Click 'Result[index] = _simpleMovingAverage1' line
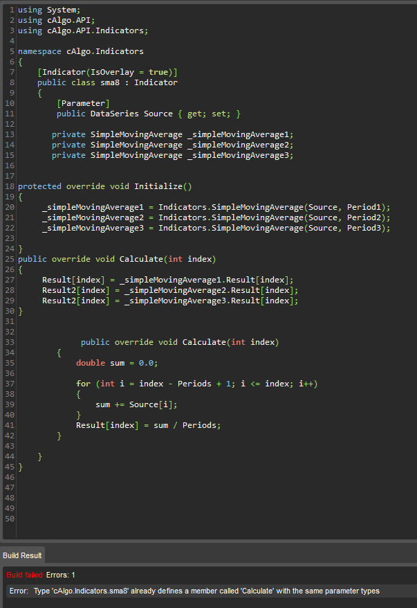 tap(167, 280)
